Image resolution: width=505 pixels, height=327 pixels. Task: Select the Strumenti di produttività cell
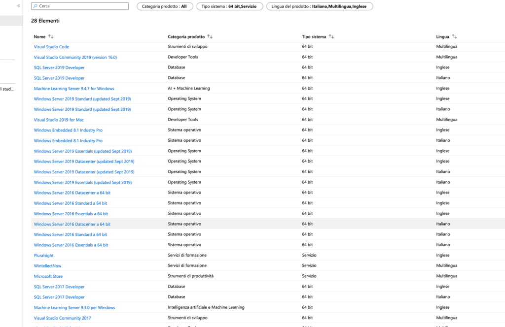(x=191, y=276)
